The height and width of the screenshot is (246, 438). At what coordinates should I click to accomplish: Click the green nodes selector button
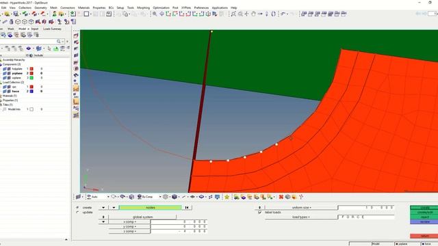point(151,208)
